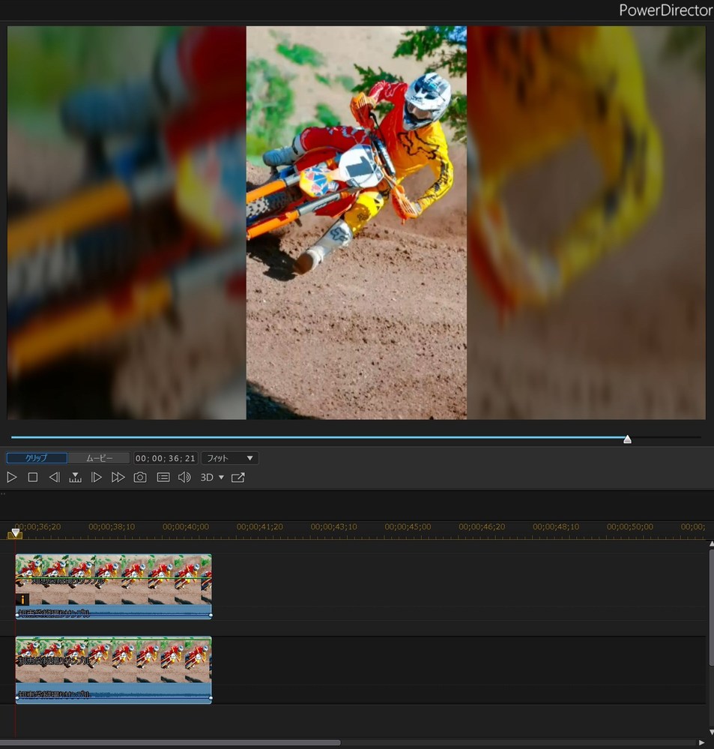Switch to the クリップ preview mode

point(37,458)
